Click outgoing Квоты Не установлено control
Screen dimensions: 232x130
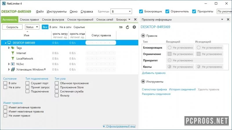point(209,67)
